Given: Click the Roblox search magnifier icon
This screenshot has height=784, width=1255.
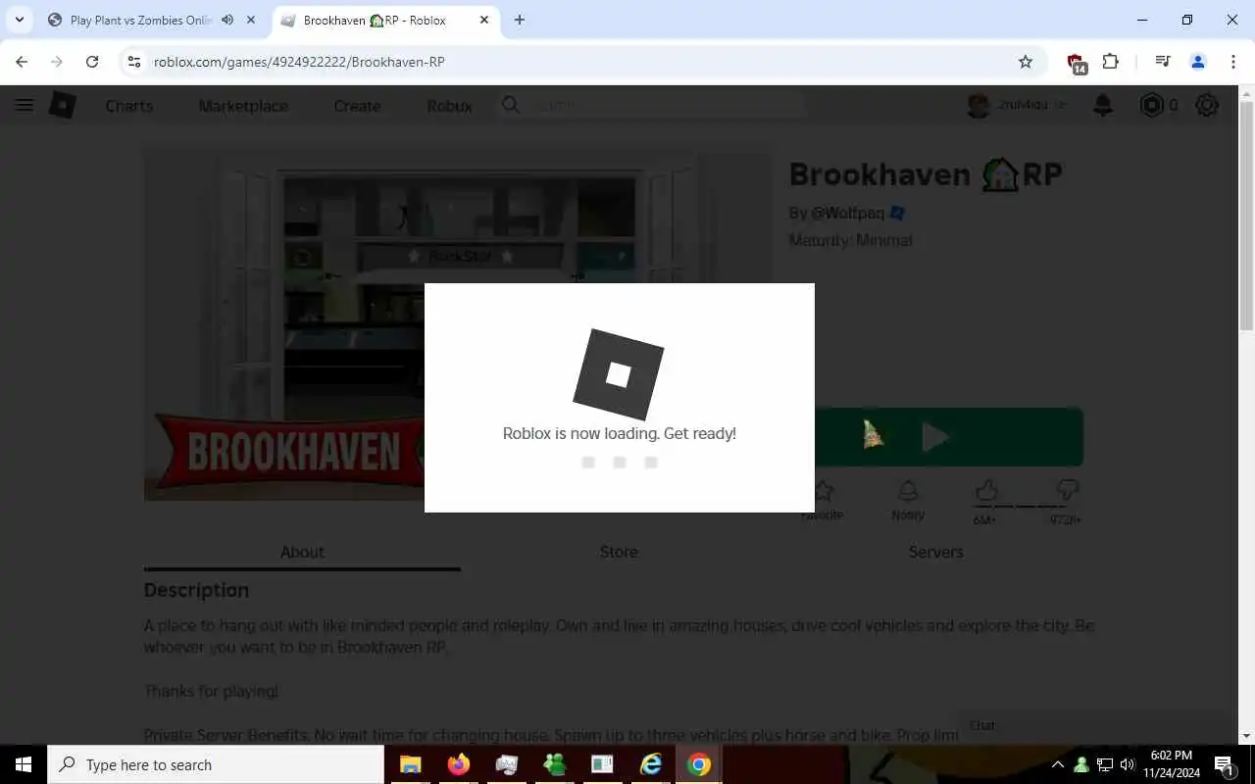Looking at the screenshot, I should point(510,105).
